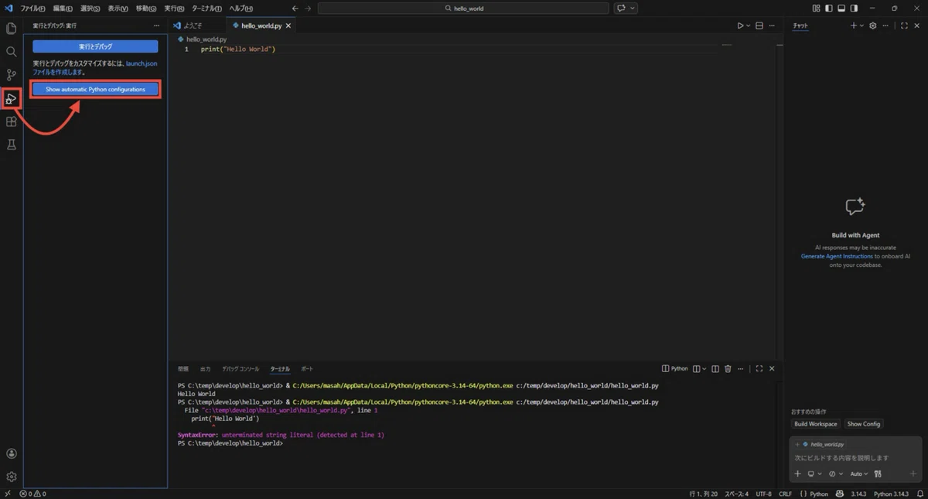Switch to the デバッグ コンソール tab
The height and width of the screenshot is (499, 928).
point(241,369)
